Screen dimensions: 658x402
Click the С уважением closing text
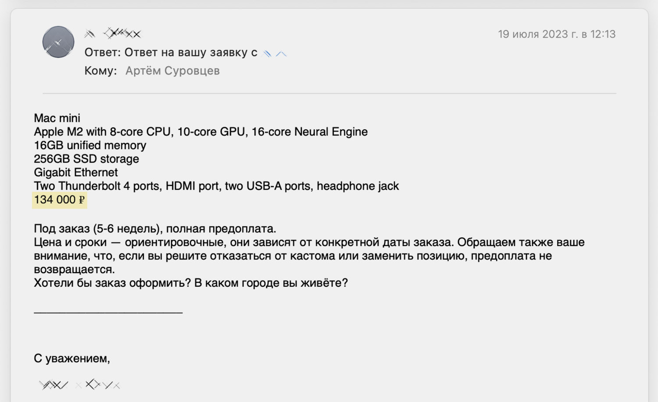72,358
